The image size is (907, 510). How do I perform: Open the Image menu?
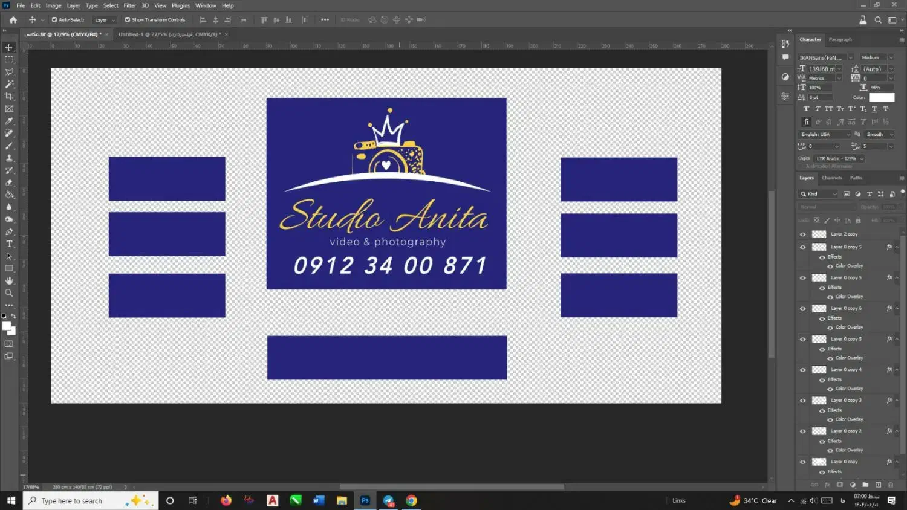pyautogui.click(x=53, y=5)
